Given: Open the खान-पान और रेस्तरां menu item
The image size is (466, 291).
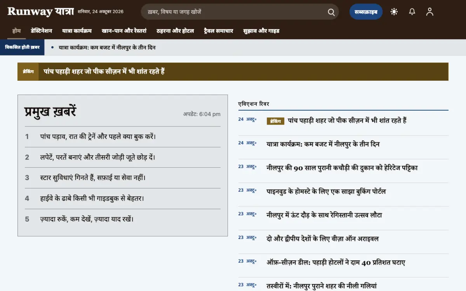Looking at the screenshot, I should (x=124, y=31).
